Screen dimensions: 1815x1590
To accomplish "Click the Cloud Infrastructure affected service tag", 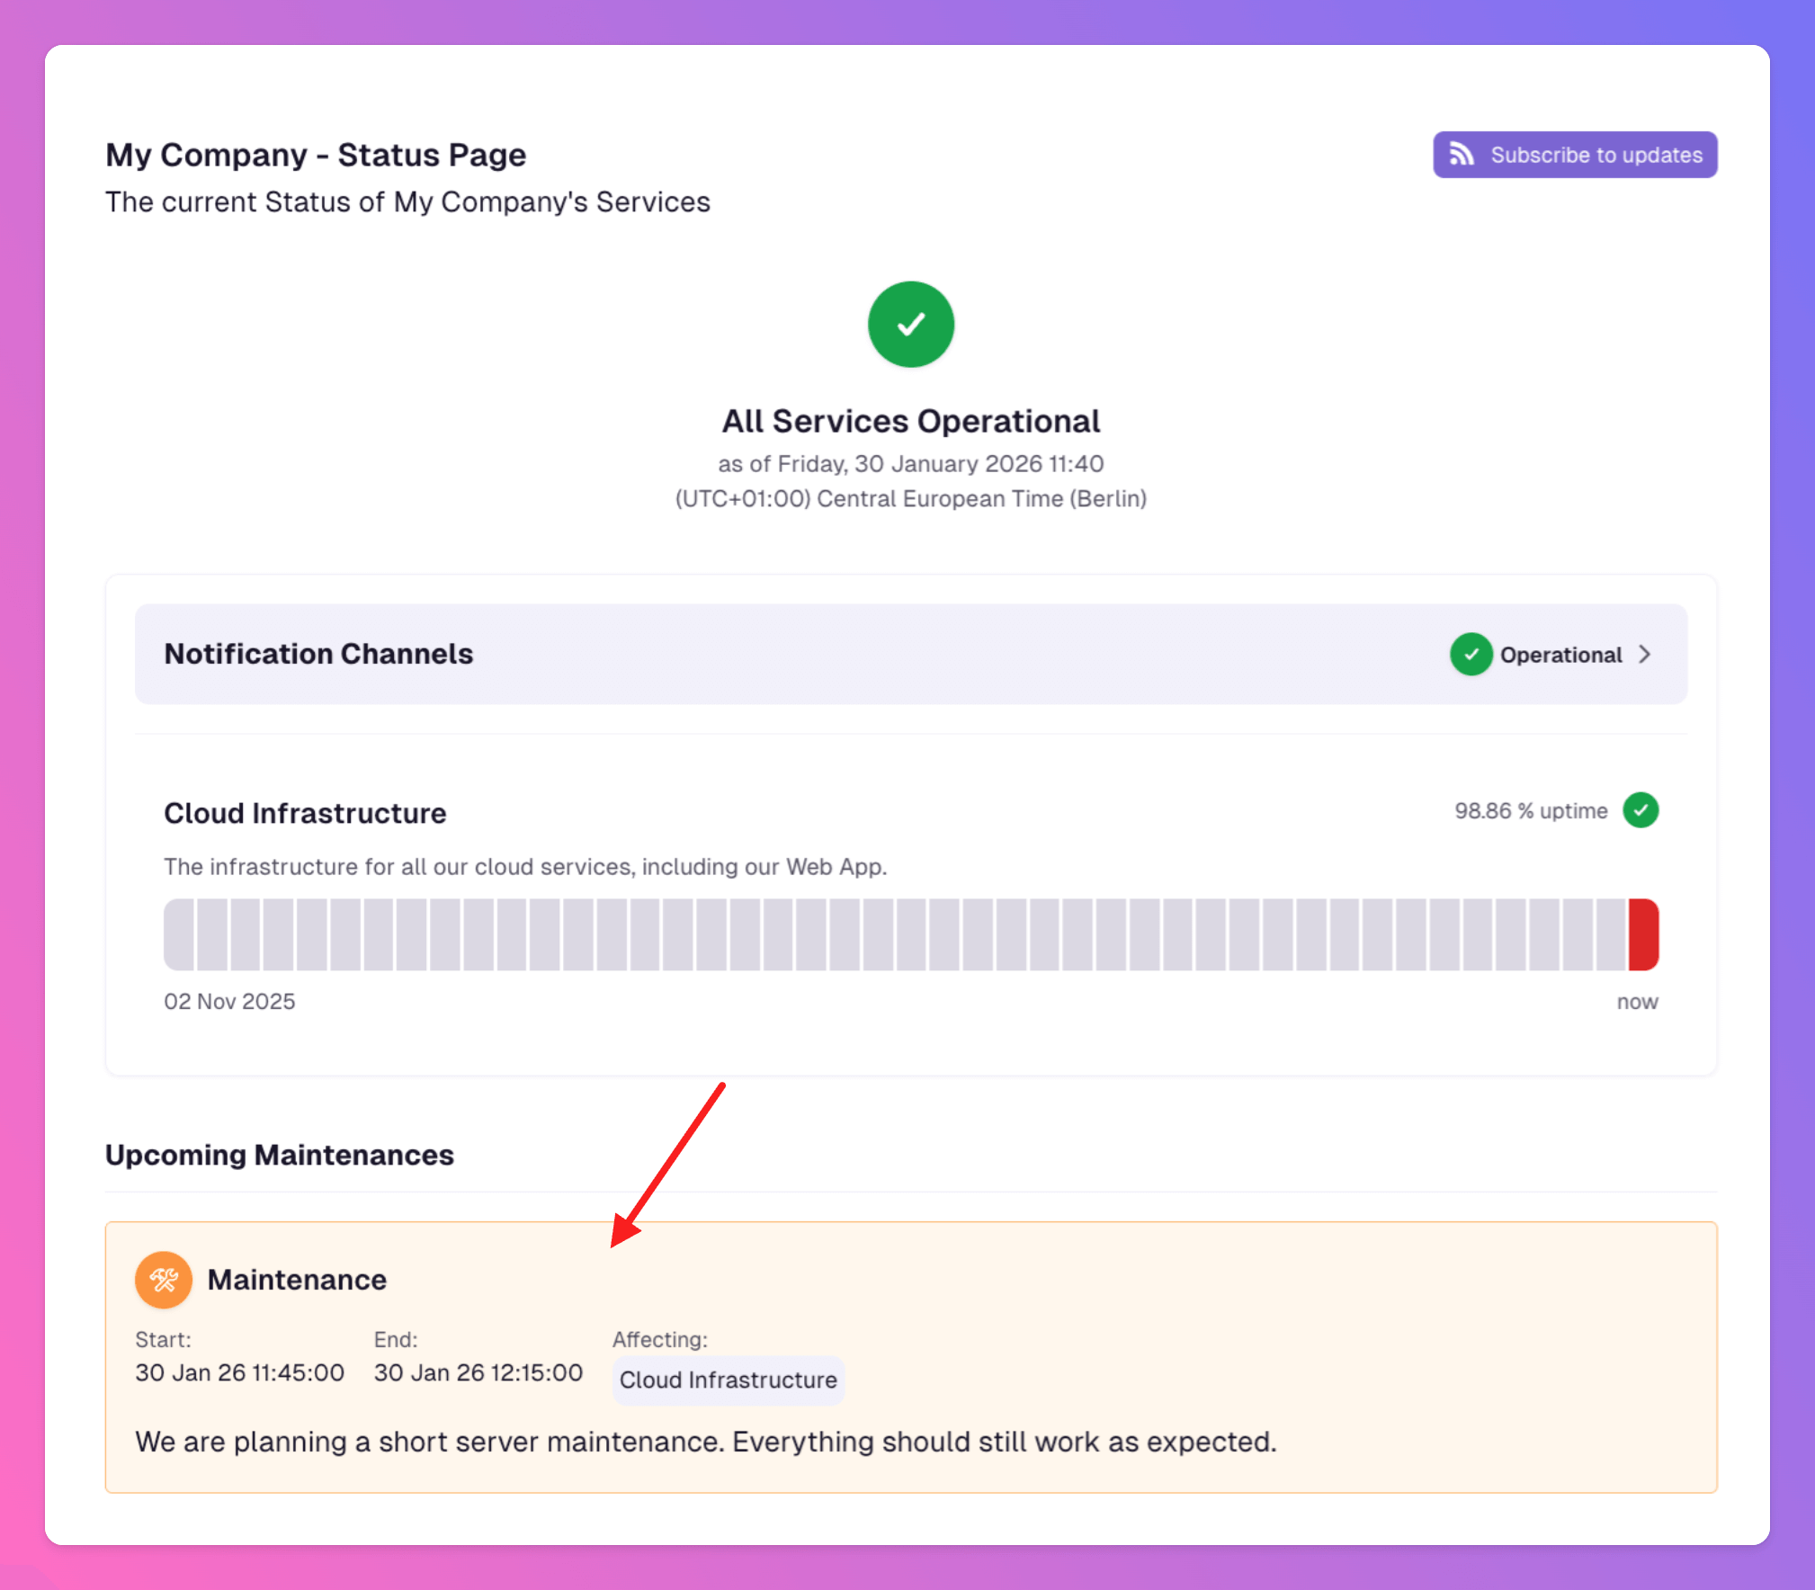I will tap(728, 1380).
